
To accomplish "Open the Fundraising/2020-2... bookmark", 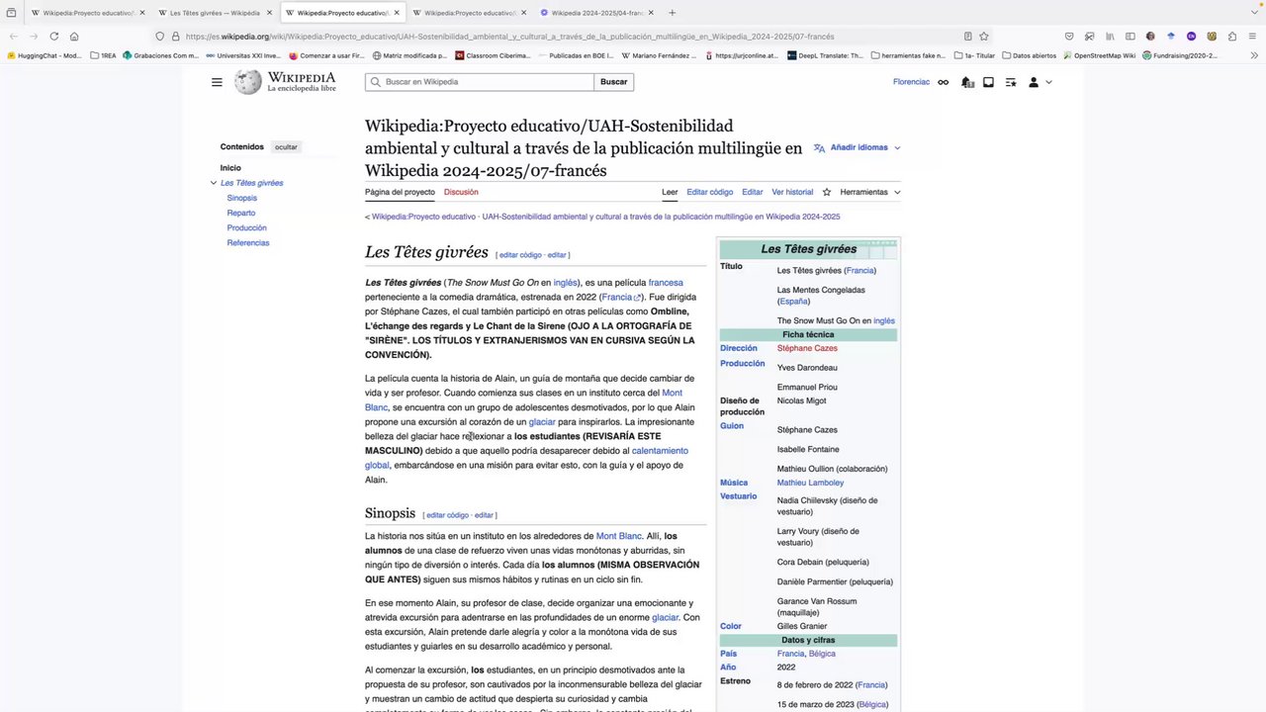I will [x=1180, y=55].
